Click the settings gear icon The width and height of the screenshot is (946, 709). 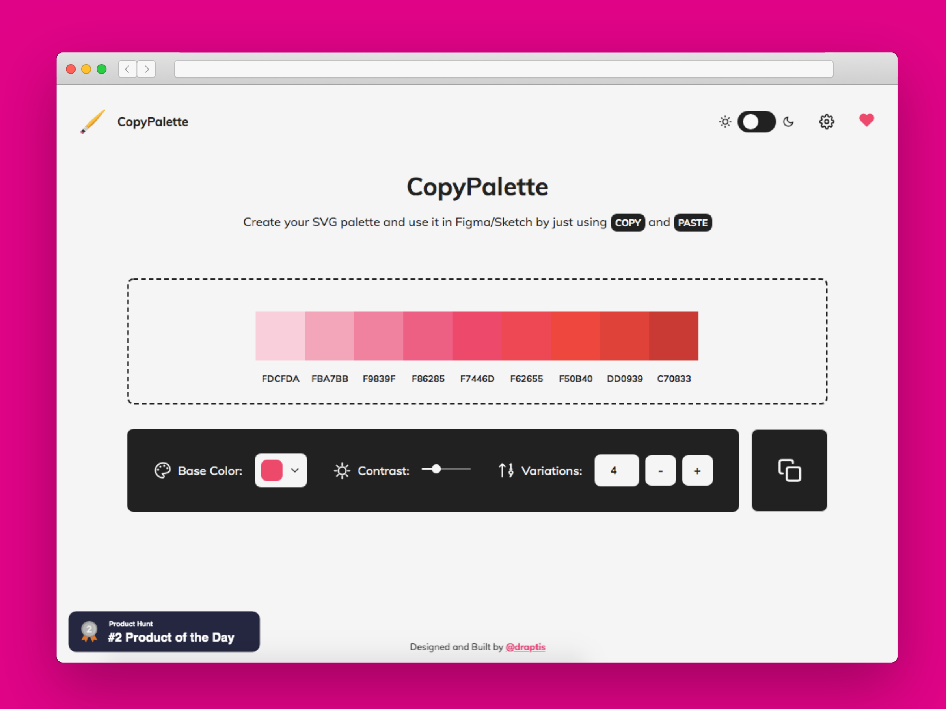pyautogui.click(x=827, y=121)
